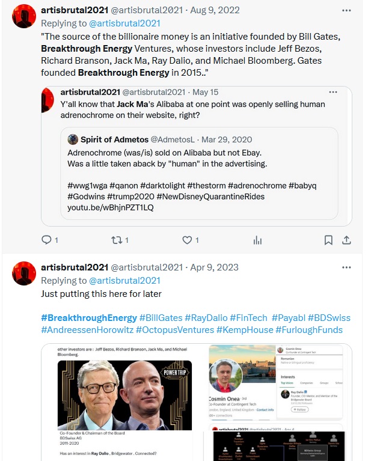The height and width of the screenshot is (461, 371).
Task: Open the #BillGates hashtag
Action: pos(161,318)
